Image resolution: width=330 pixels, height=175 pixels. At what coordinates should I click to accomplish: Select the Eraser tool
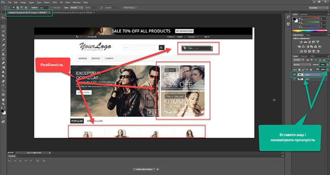(3, 63)
